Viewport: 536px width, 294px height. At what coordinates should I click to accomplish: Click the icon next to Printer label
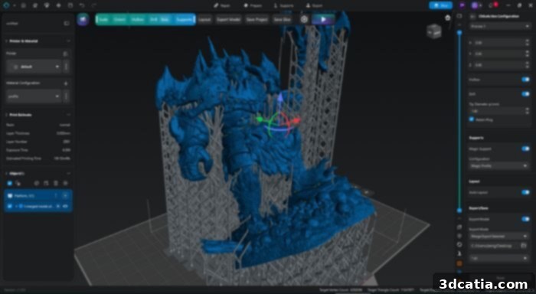click(x=65, y=54)
